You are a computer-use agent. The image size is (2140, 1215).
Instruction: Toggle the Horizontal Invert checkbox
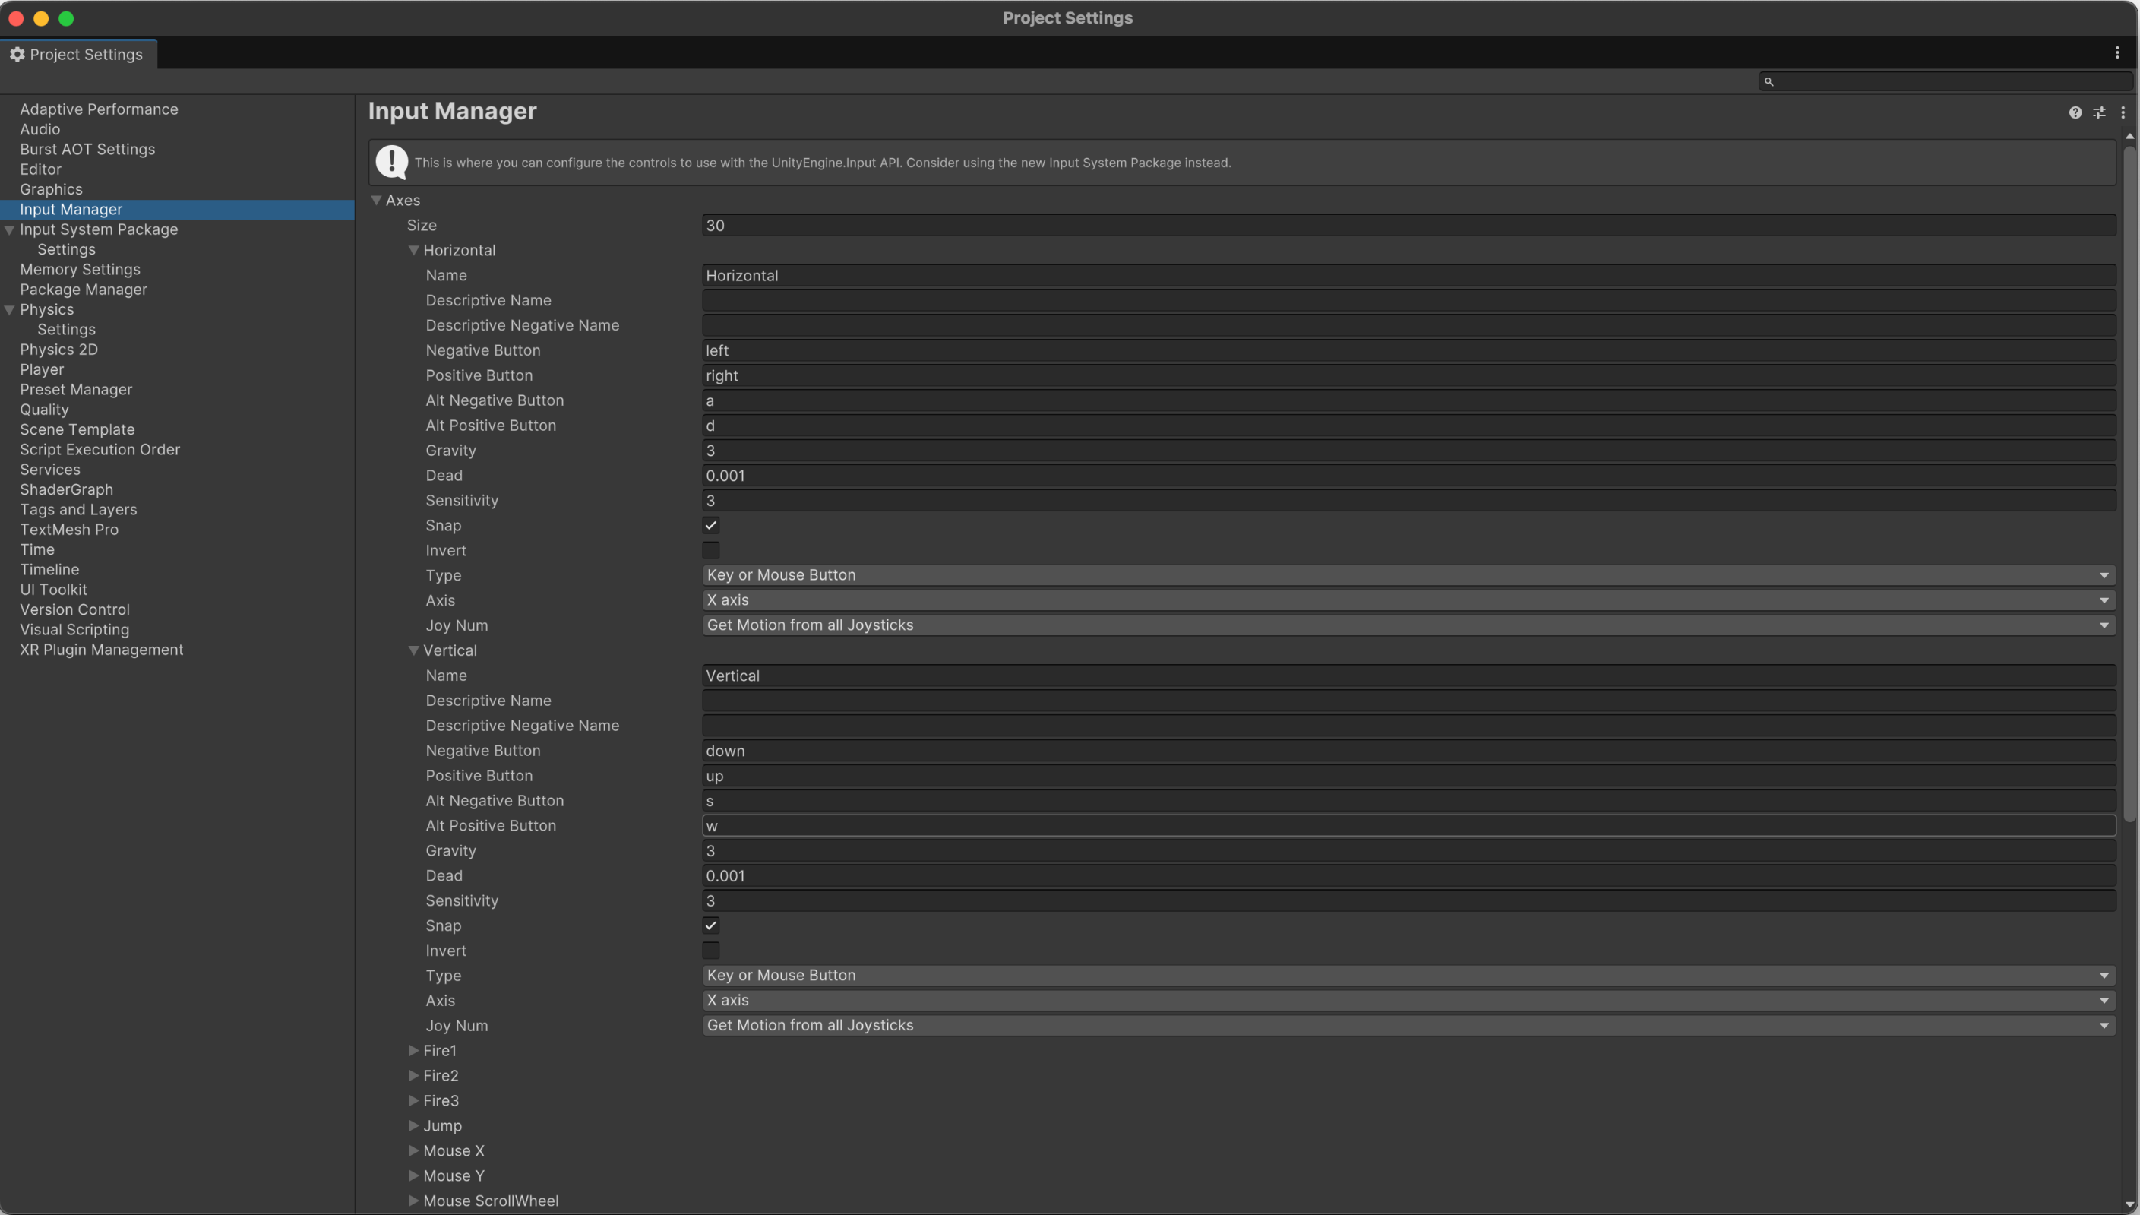711,551
